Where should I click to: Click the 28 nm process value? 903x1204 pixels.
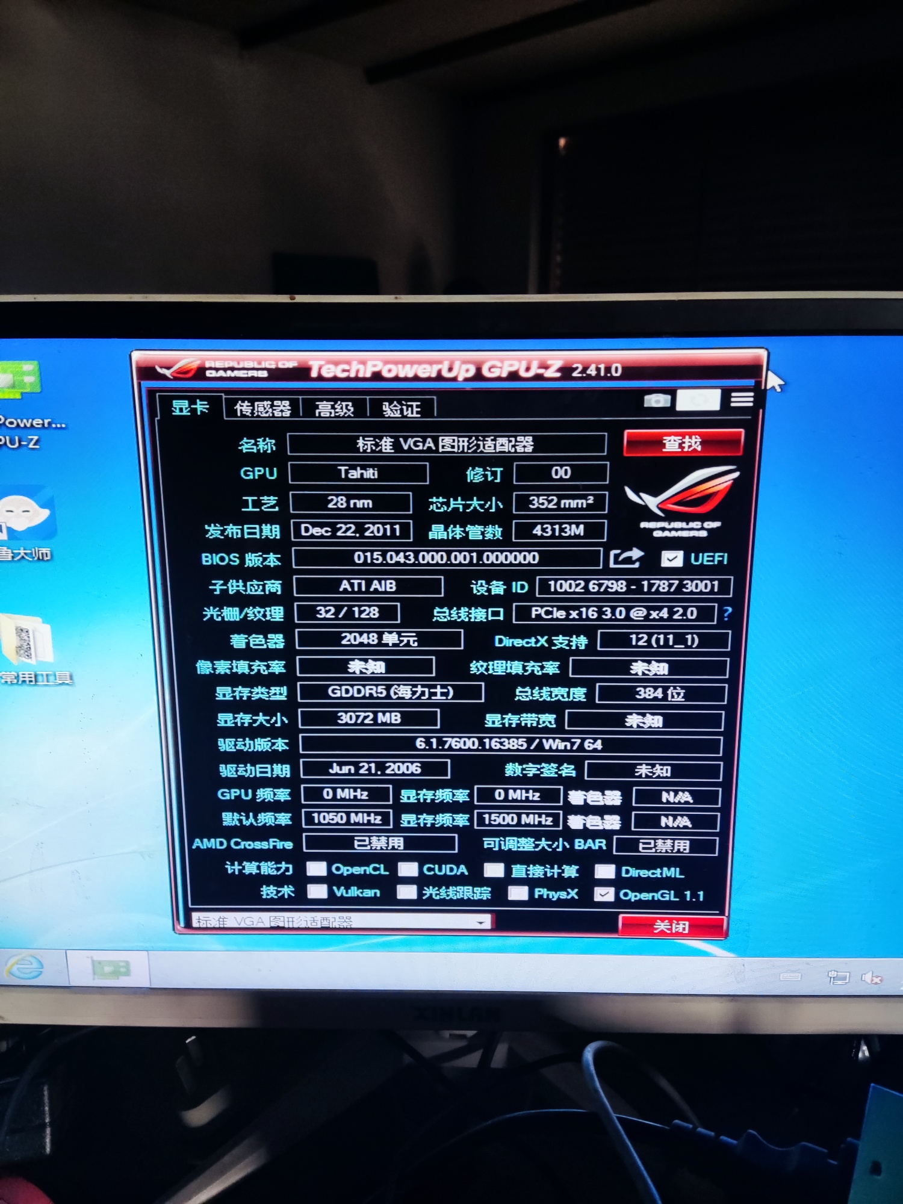pos(350,502)
